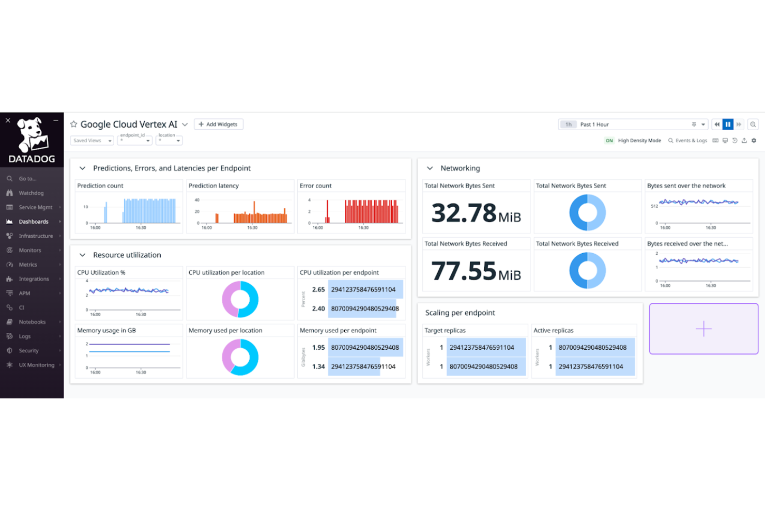The width and height of the screenshot is (765, 510).
Task: Pin the current time frame
Action: click(694, 124)
